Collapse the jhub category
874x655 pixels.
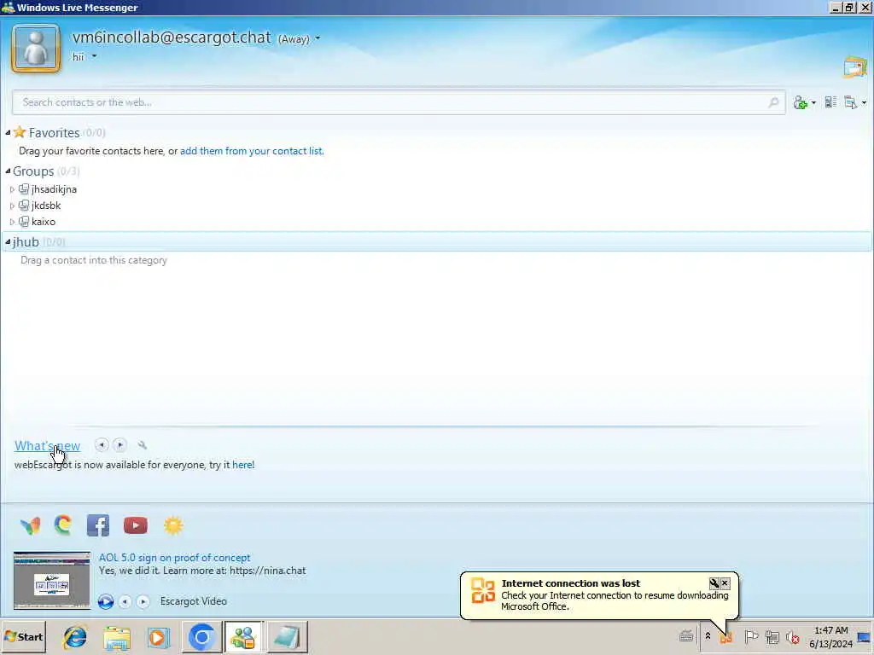[x=8, y=241]
